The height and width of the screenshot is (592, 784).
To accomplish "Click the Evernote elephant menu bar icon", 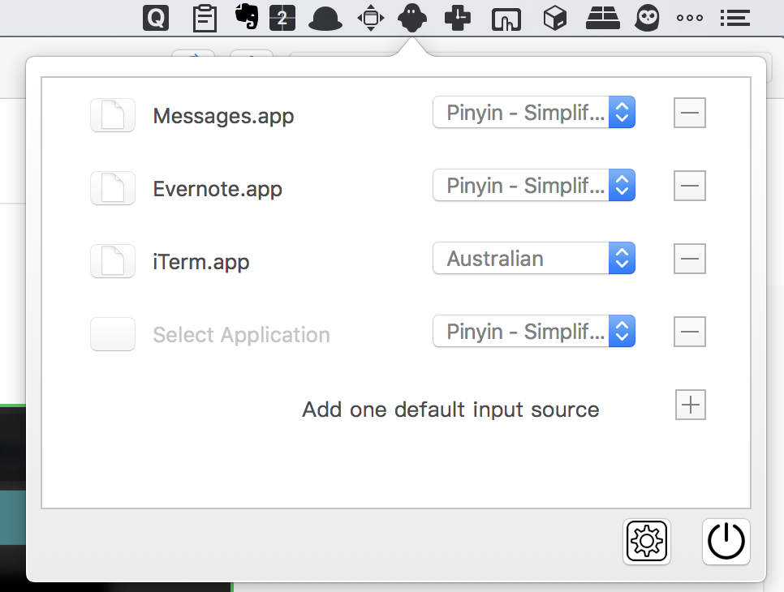I will [246, 16].
